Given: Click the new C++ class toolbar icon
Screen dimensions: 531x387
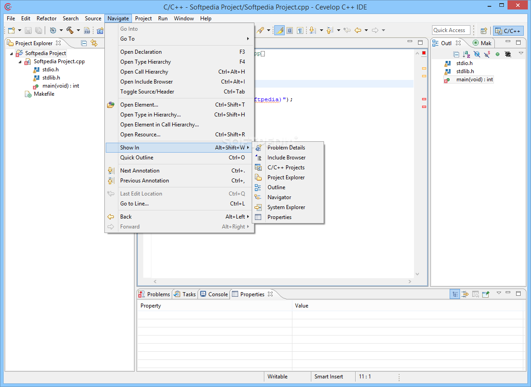Looking at the screenshot, I should [100, 30].
